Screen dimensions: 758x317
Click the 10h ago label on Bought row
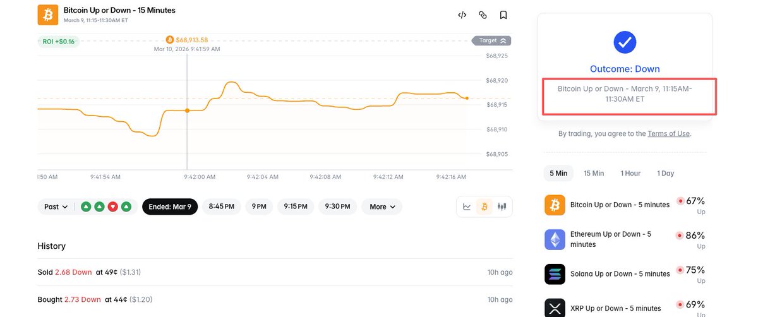[x=500, y=299]
